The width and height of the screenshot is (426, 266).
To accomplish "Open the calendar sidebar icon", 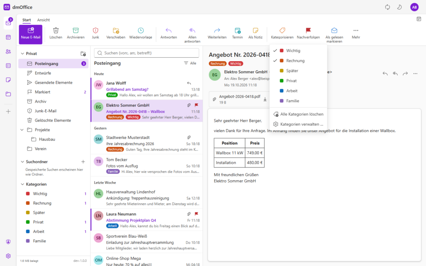I will [x=8, y=37].
